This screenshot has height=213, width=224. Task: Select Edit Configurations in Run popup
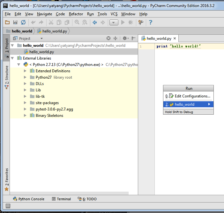coord(188,96)
